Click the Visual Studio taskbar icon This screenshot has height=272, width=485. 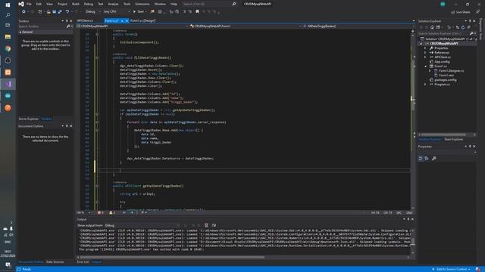click(x=8, y=84)
